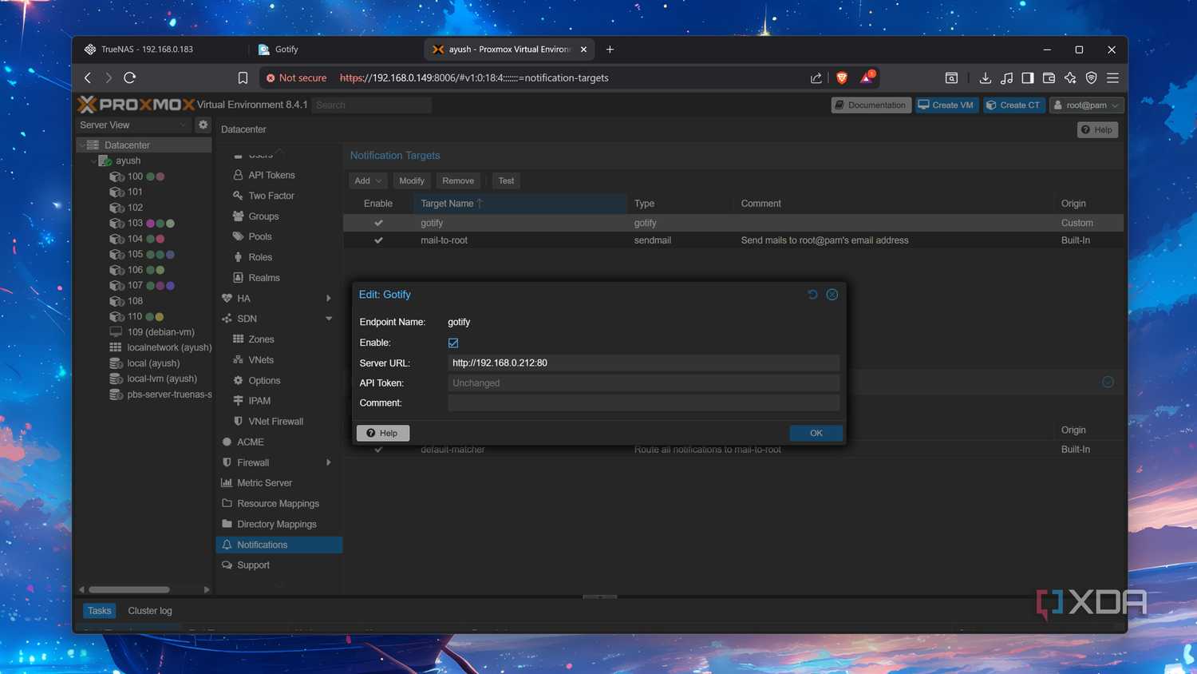
Task: Open the root@pam user dropdown
Action: click(1088, 105)
